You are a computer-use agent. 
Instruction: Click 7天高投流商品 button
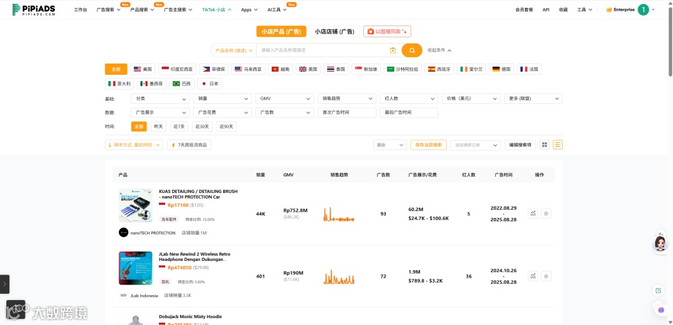[189, 145]
